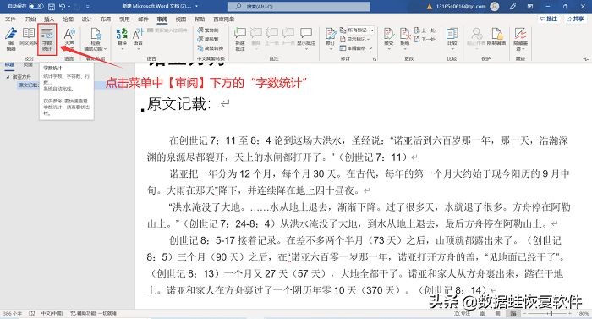592x319 pixels.
Task: Open the Editor (编辑器) proofing tool
Action: tap(11, 39)
